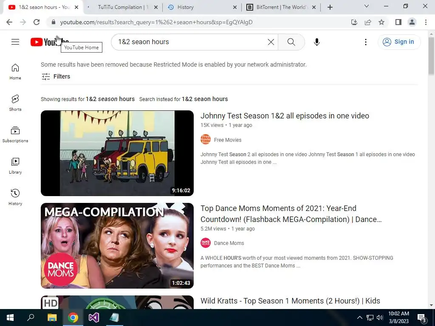
Task: Open the tab search dropdown
Action: tap(367, 6)
